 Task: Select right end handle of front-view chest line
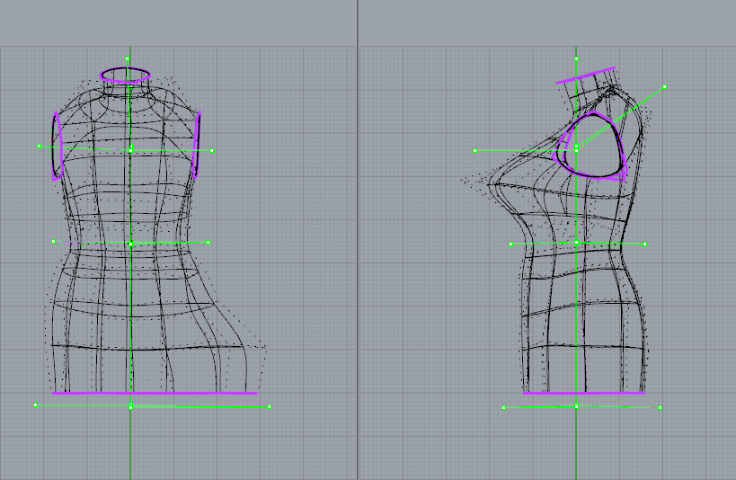(x=212, y=151)
